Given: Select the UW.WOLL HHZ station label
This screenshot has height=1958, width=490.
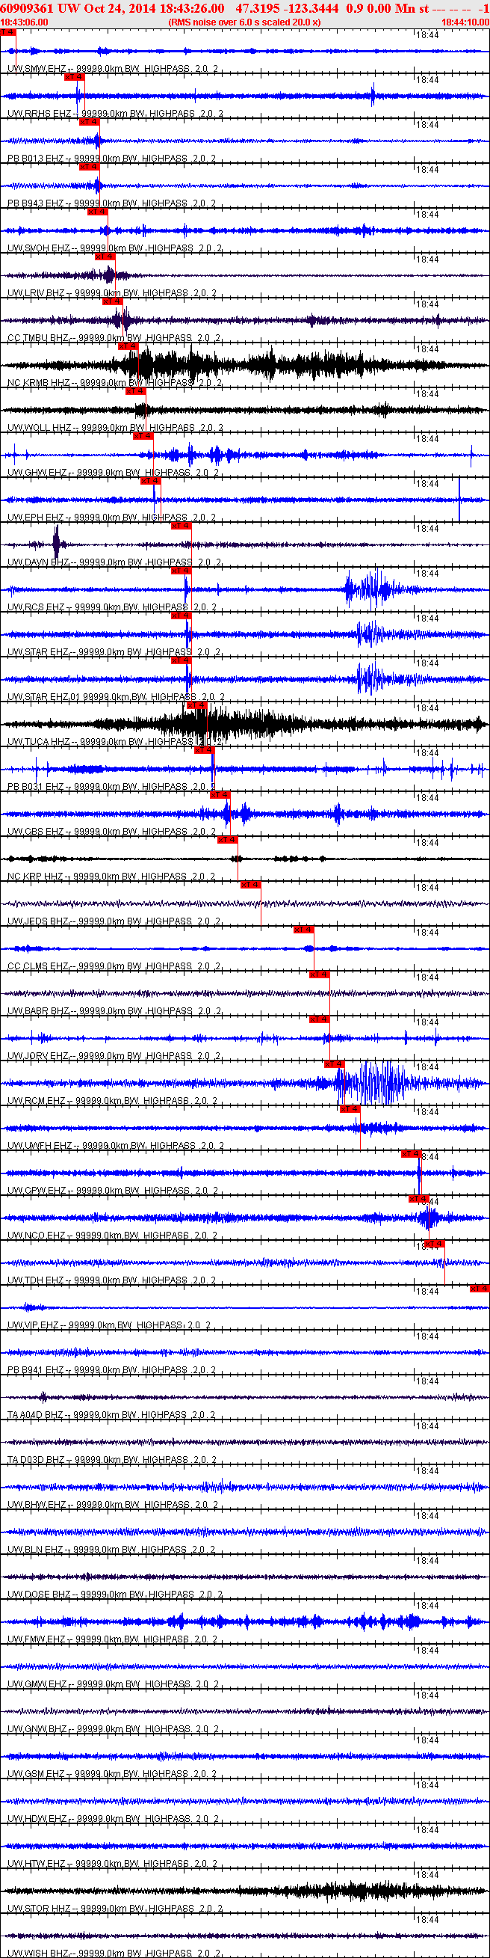Looking at the screenshot, I should [x=116, y=428].
